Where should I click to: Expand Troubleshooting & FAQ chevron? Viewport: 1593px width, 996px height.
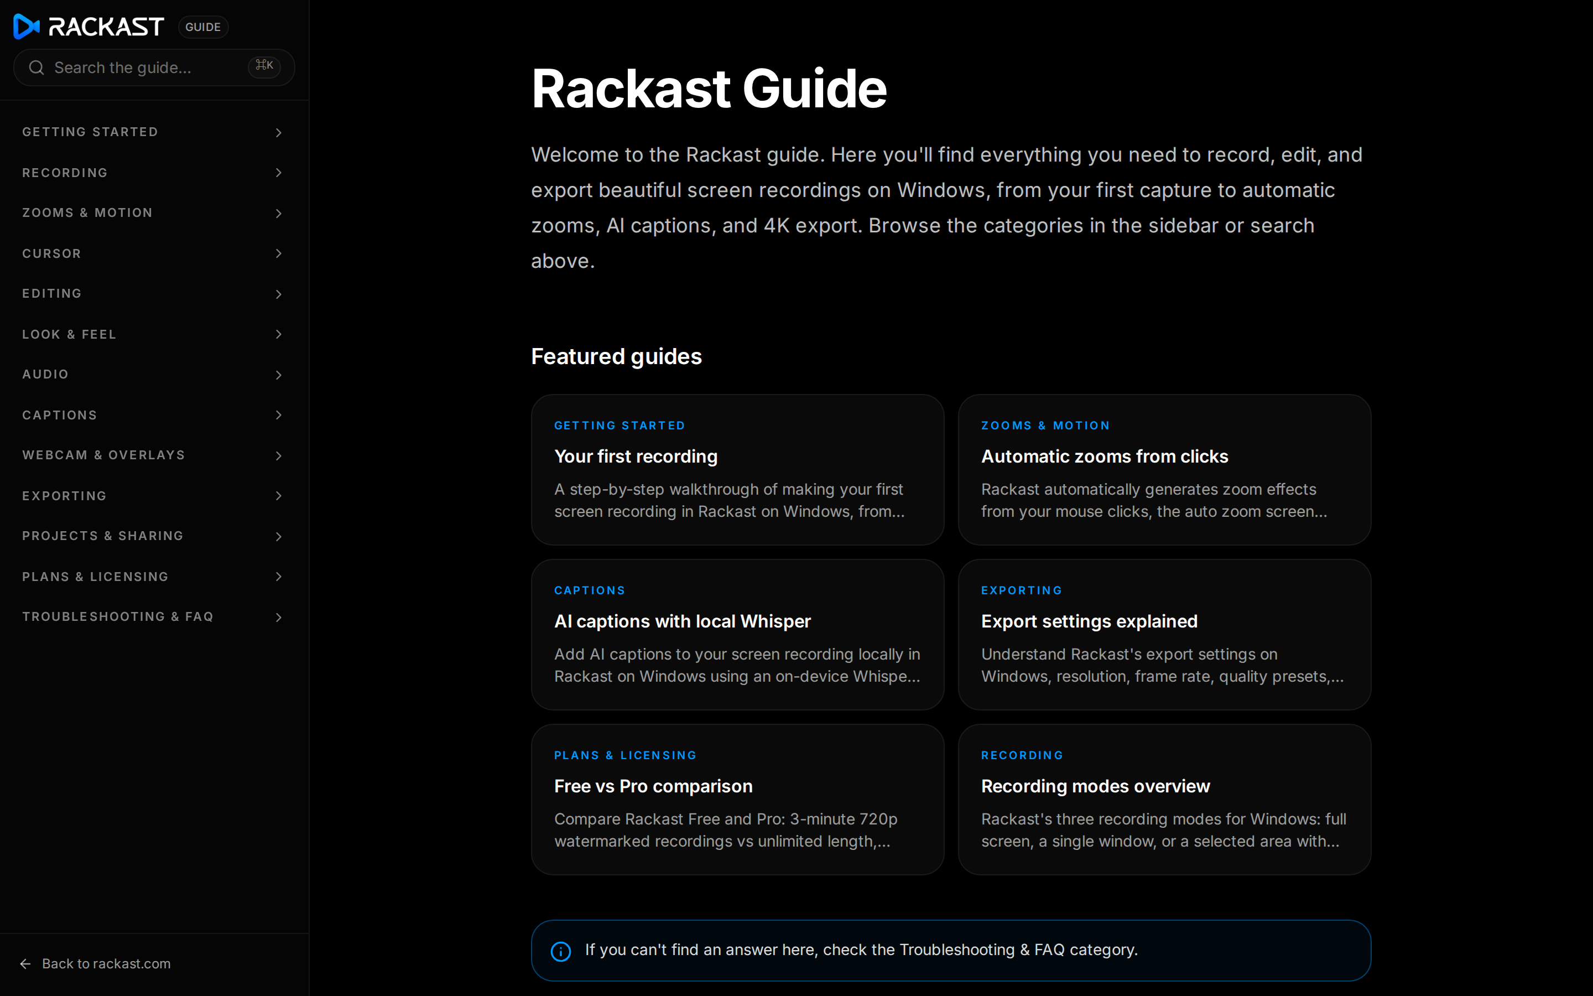click(x=278, y=617)
